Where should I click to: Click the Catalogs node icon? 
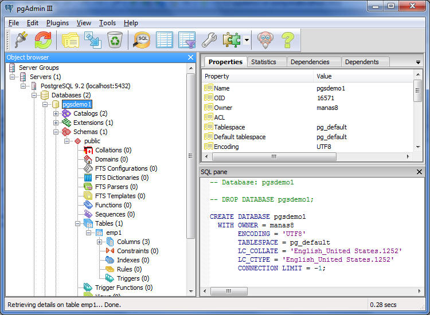[67, 113]
